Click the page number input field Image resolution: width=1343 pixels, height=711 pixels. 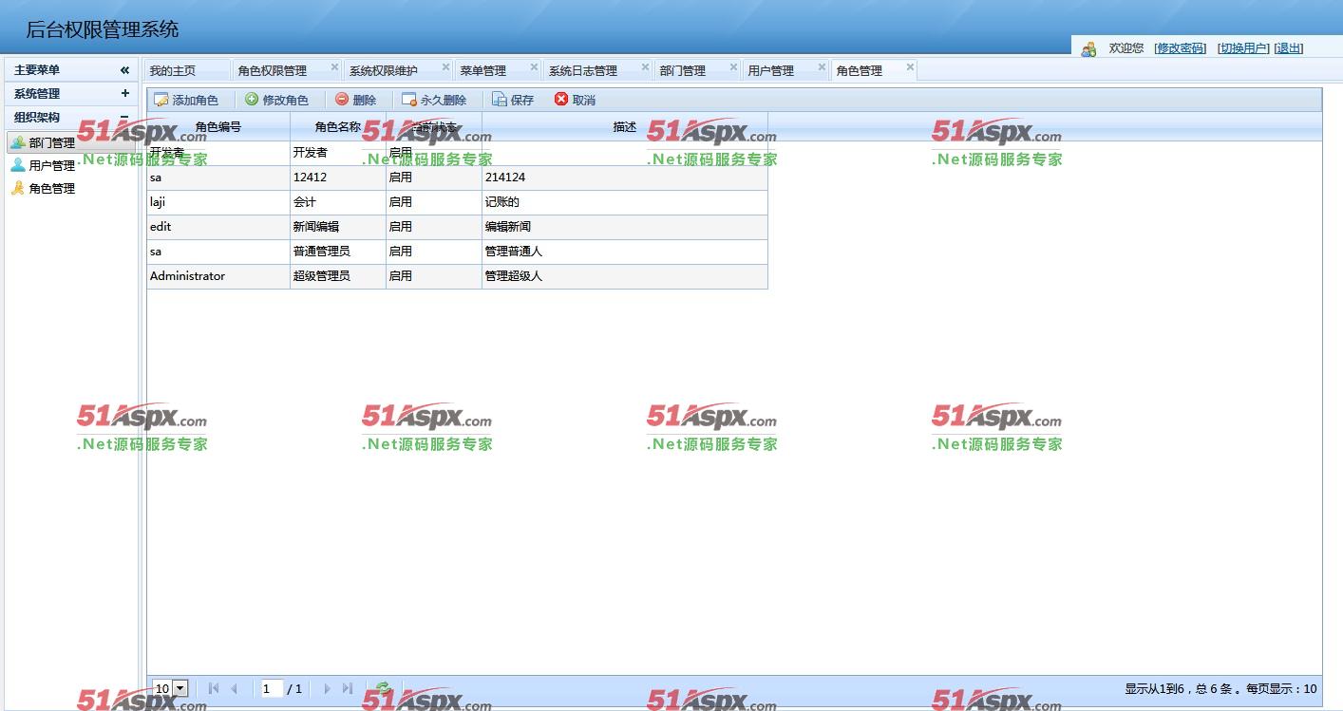272,688
